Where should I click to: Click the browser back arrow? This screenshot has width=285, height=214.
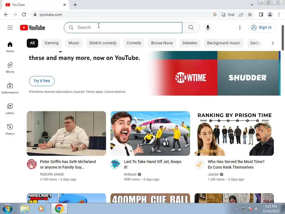6,14
